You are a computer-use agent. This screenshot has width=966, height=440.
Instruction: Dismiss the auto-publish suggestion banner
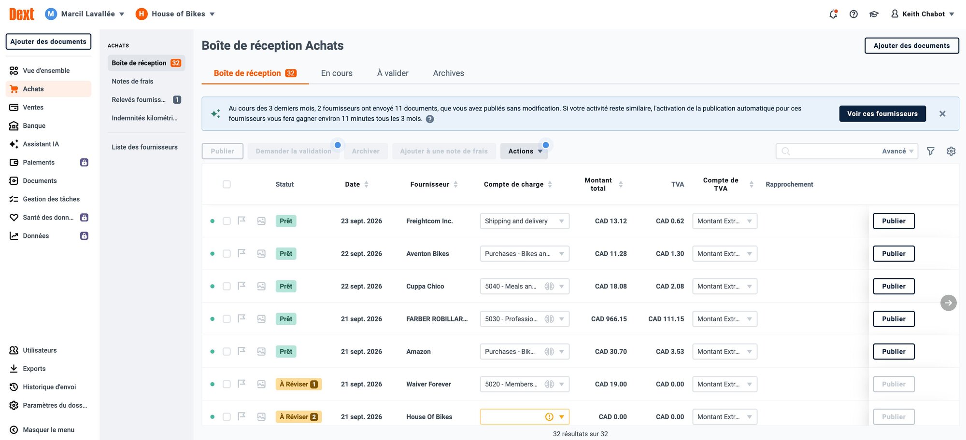tap(942, 114)
